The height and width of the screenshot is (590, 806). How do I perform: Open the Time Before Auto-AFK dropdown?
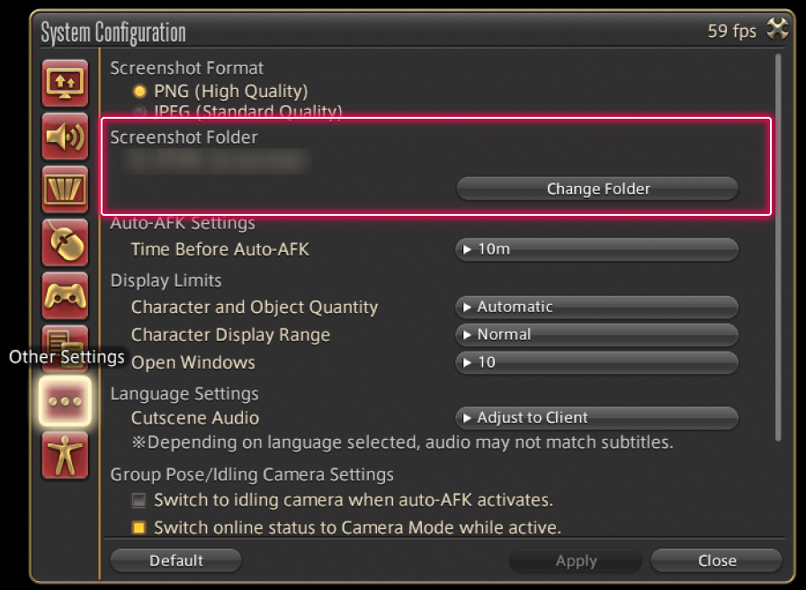tap(596, 250)
